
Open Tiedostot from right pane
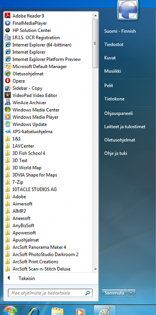click(x=114, y=45)
